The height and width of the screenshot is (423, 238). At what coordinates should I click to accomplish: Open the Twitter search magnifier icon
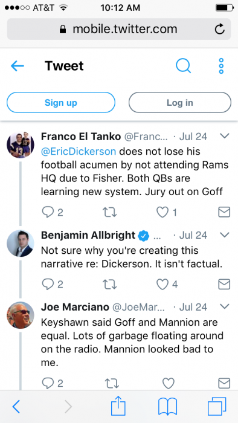pos(183,66)
